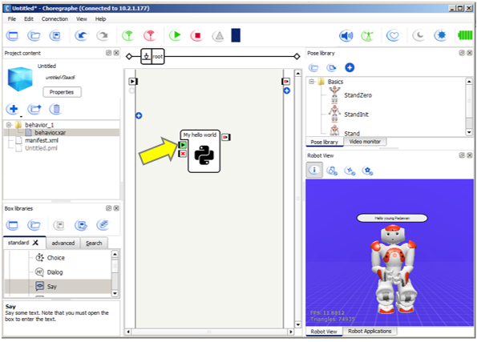Click the pose library list's down arrow
The height and width of the screenshot is (342, 477).
click(x=469, y=132)
